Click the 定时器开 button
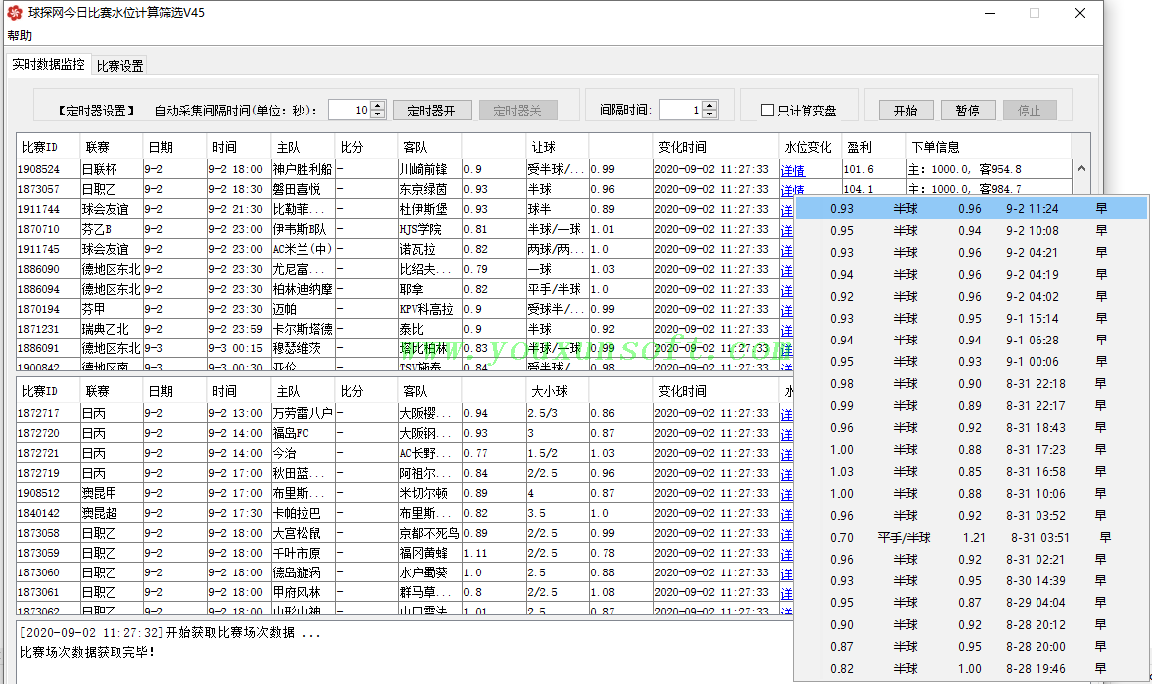Image resolution: width=1152 pixels, height=684 pixels. pos(431,111)
